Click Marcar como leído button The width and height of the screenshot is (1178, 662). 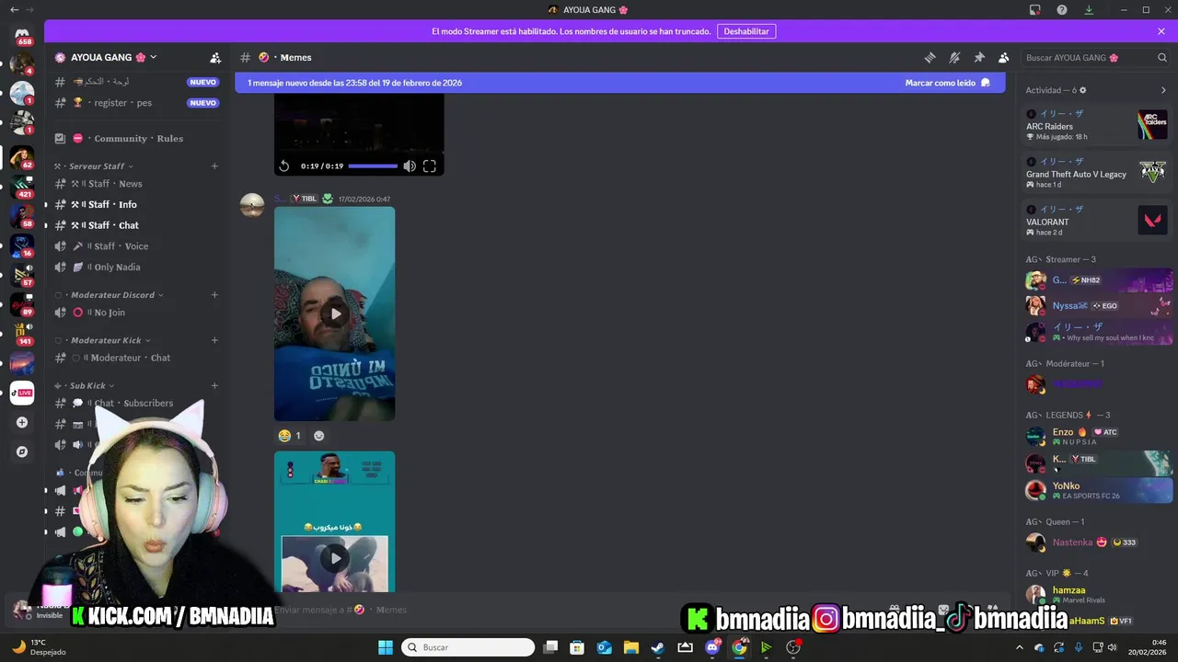(x=947, y=83)
